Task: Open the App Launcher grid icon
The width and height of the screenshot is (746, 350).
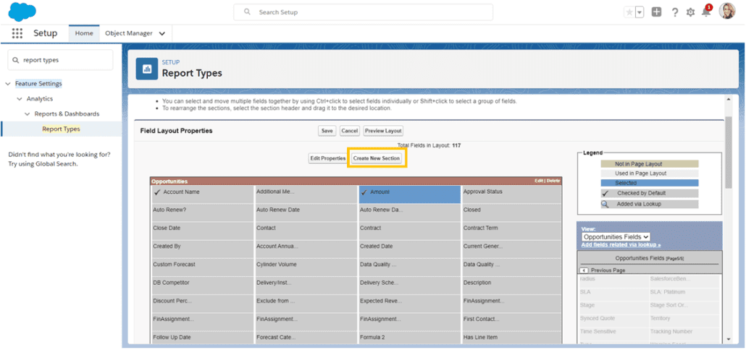Action: 17,33
